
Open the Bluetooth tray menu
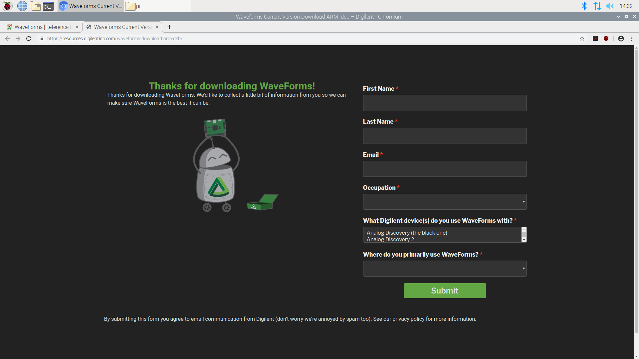point(584,6)
